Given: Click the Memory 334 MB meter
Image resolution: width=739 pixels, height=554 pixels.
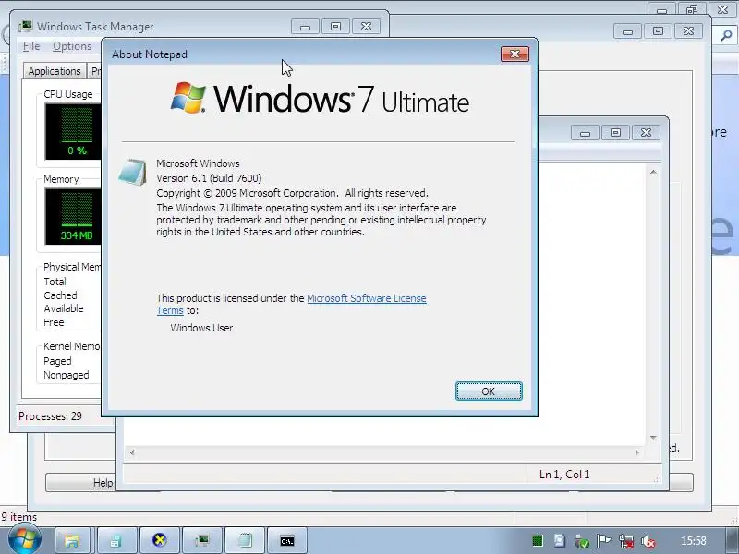Looking at the screenshot, I should [x=73, y=216].
